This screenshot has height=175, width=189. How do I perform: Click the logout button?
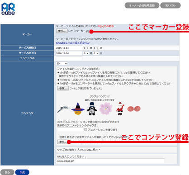click(170, 5)
